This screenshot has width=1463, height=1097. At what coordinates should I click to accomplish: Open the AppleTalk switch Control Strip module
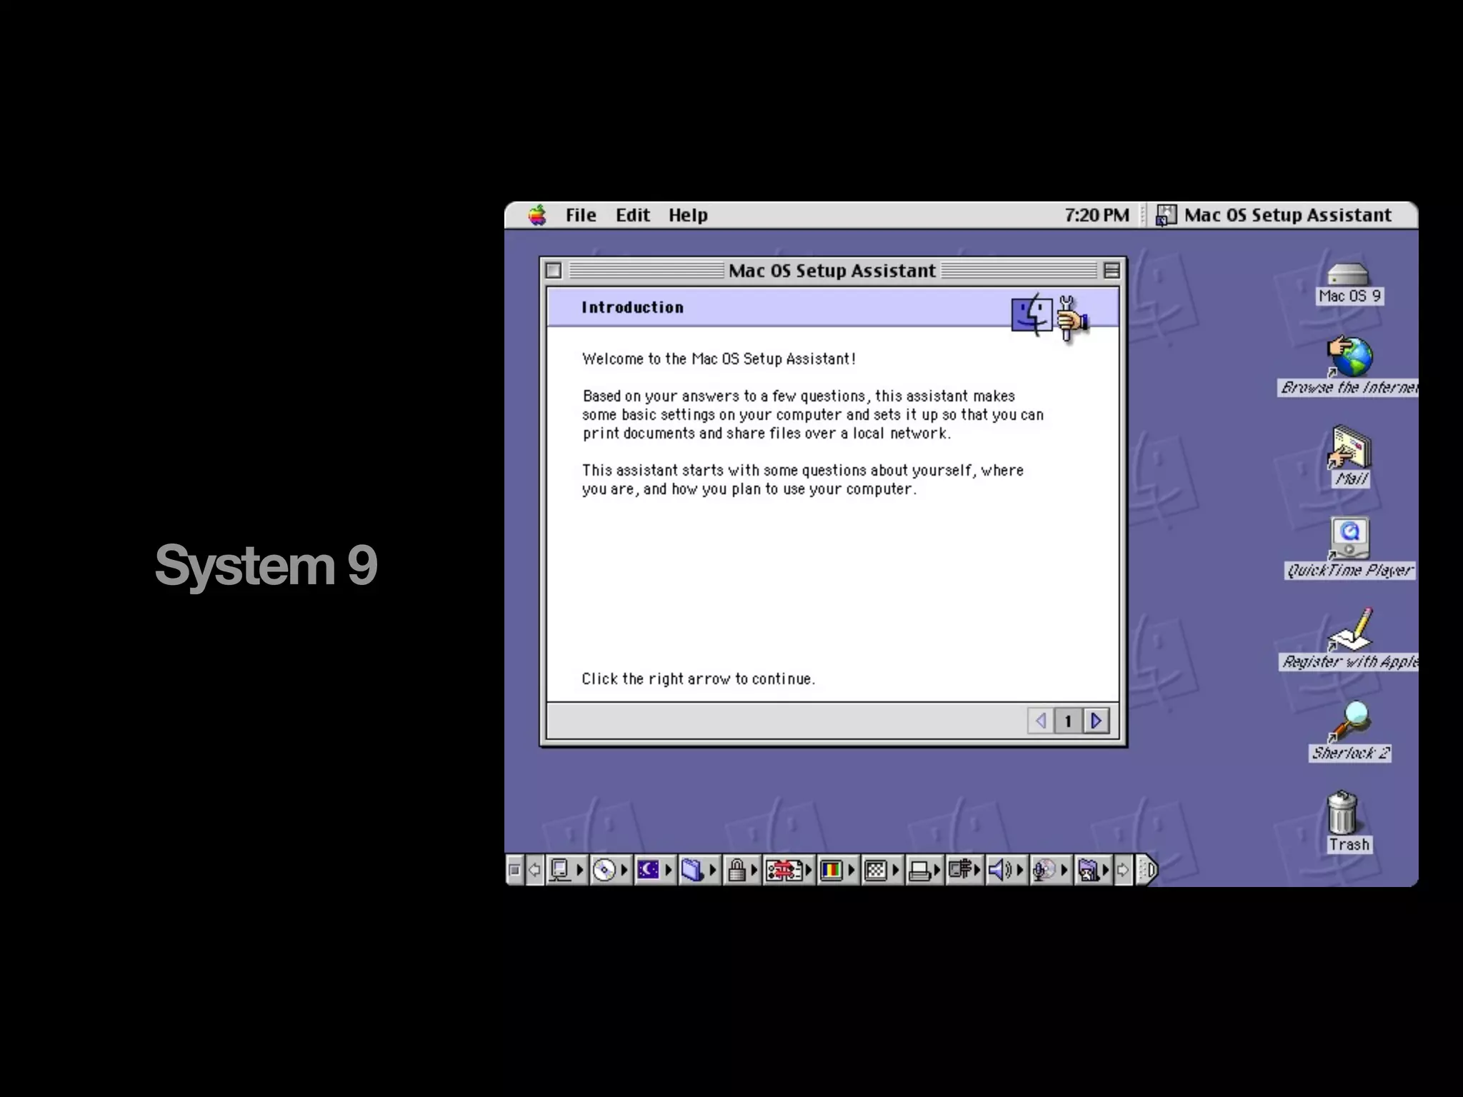(x=566, y=870)
